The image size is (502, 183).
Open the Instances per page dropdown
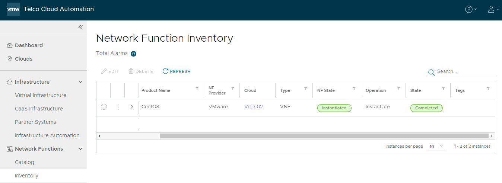click(436, 147)
